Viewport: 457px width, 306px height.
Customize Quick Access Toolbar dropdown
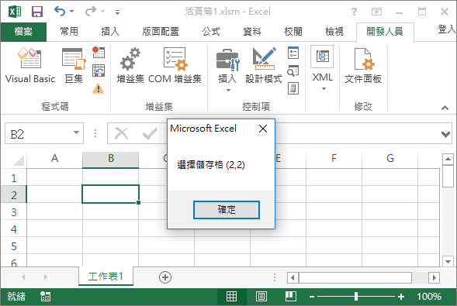point(117,12)
